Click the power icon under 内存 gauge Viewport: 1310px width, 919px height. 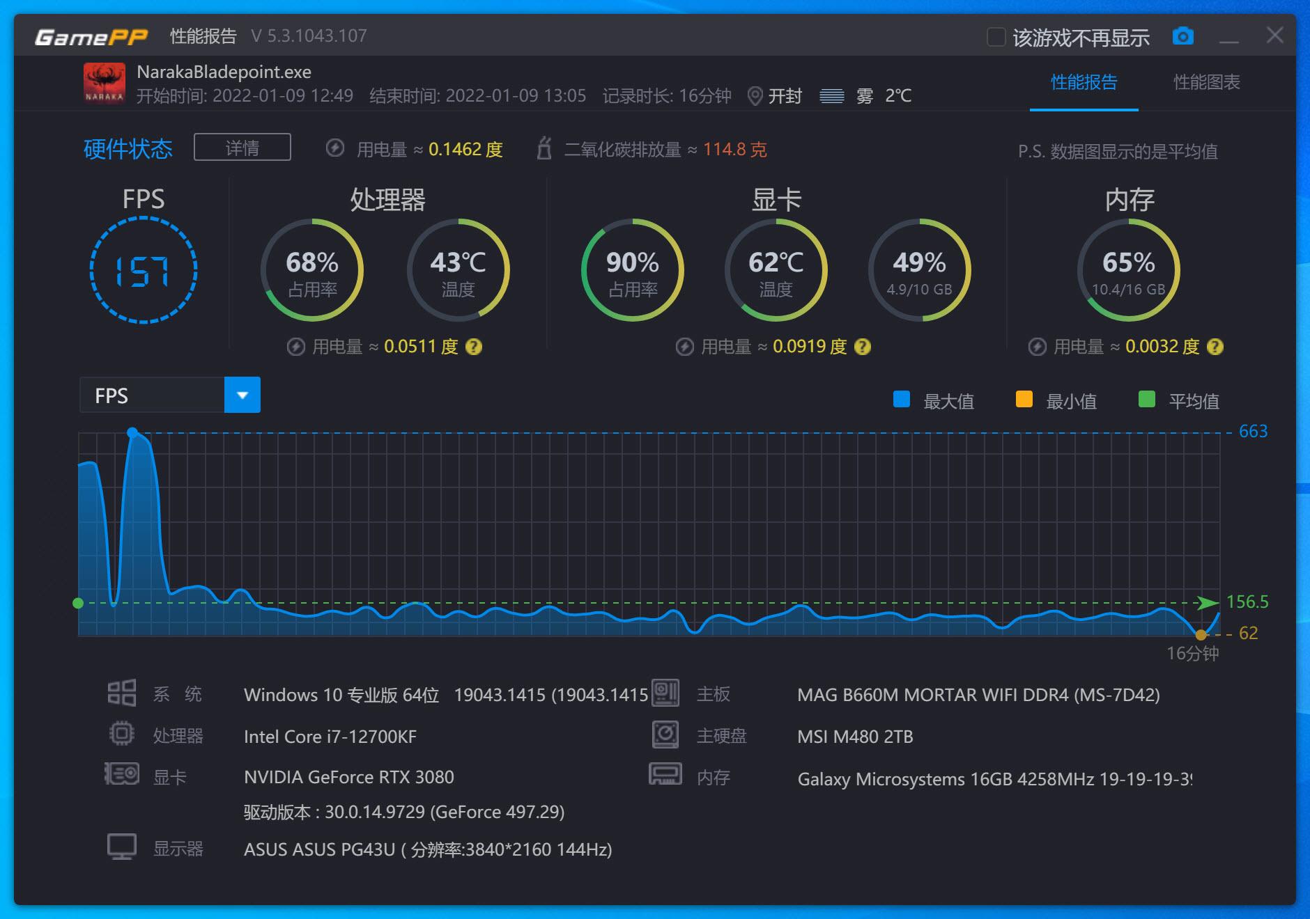1038,347
